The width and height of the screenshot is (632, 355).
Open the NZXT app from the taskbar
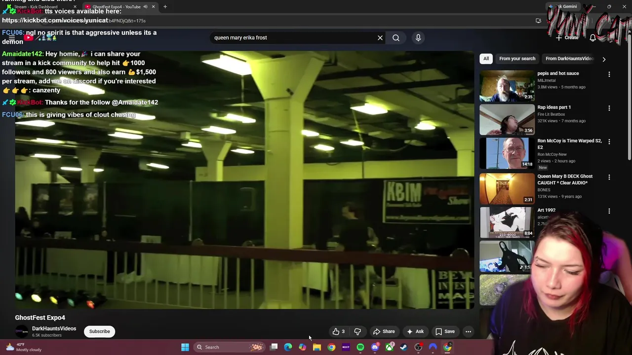346,347
